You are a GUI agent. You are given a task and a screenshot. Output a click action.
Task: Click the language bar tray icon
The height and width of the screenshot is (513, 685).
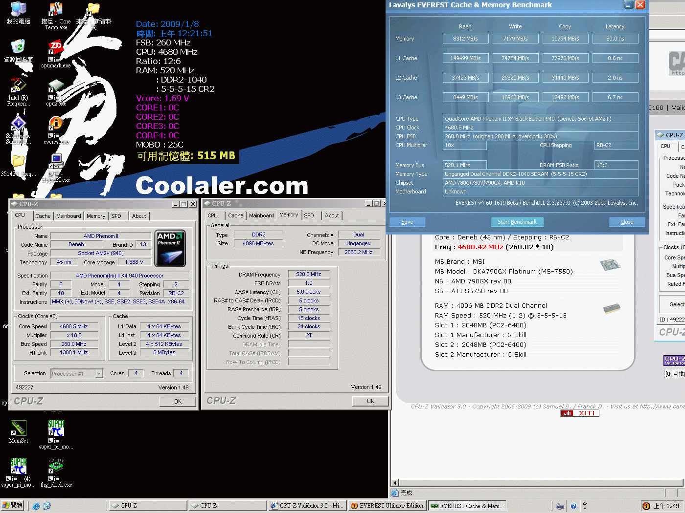coord(560,506)
